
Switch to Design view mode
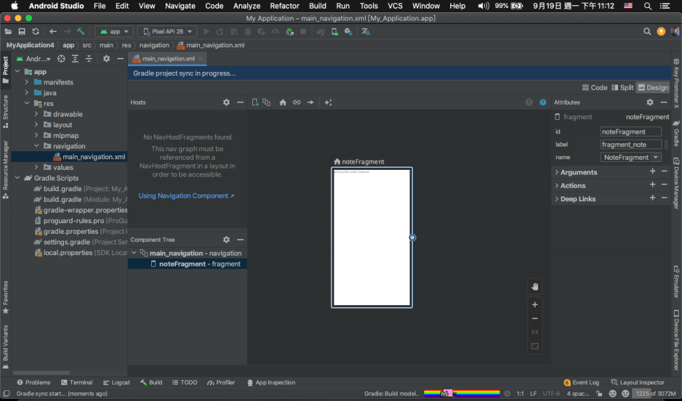point(652,87)
